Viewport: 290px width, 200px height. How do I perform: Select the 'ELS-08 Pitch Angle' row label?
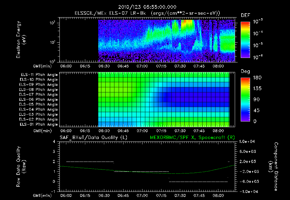coord(39,90)
